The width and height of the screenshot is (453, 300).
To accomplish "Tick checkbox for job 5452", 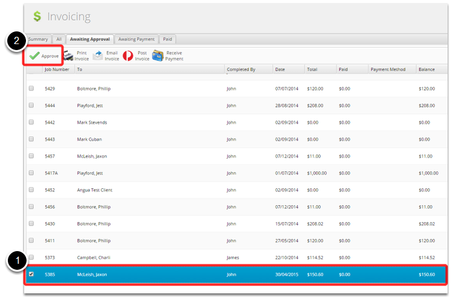I will 31,190.
